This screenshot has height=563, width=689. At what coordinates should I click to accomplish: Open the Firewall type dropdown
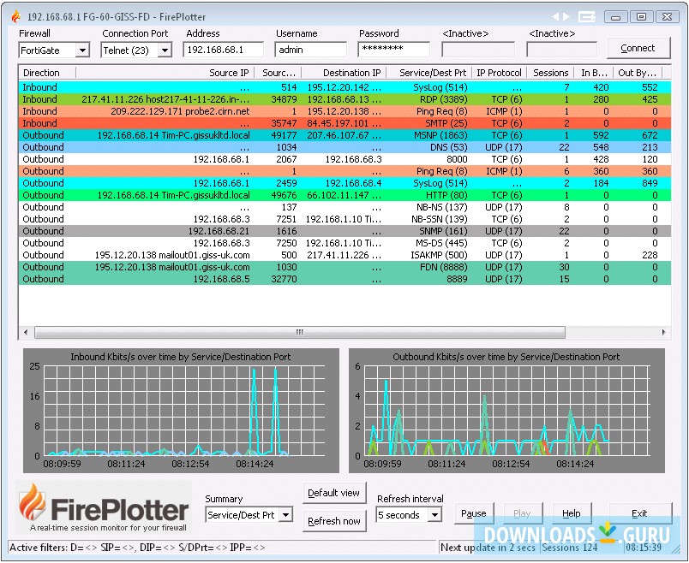[x=82, y=50]
